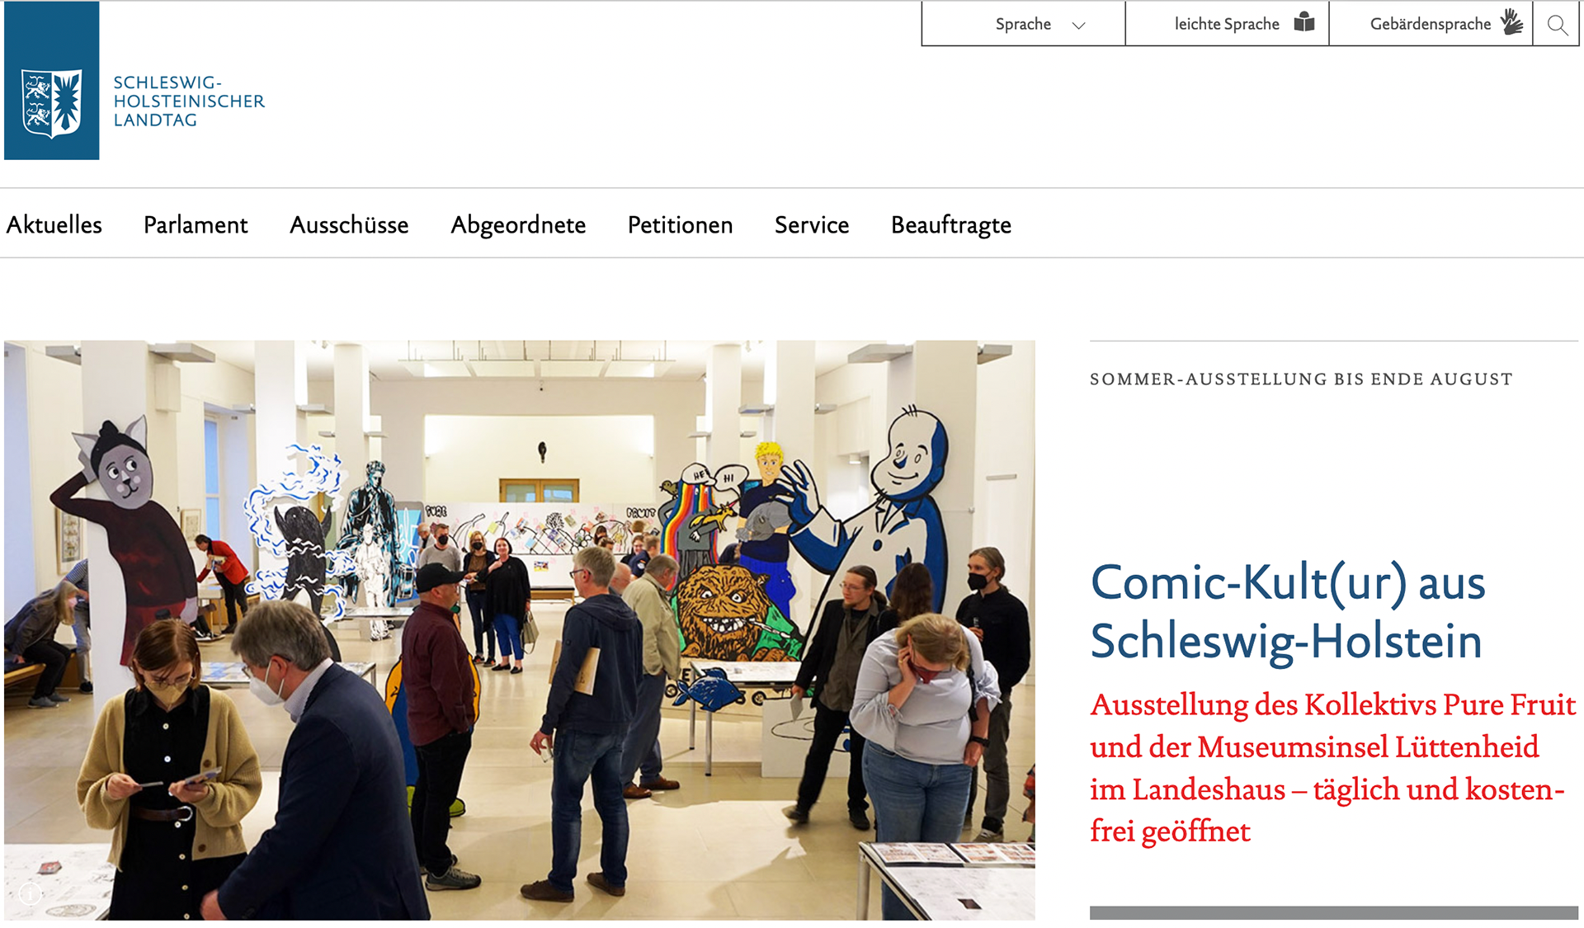Expand the Sprache language dropdown

tap(1023, 24)
